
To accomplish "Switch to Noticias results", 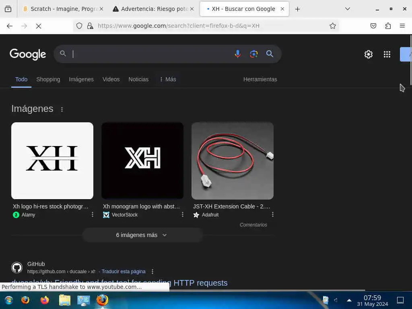I will pos(138,79).
